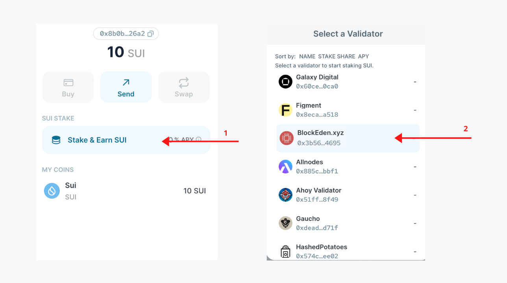
Task: Sort validators by APY
Action: click(x=363, y=56)
